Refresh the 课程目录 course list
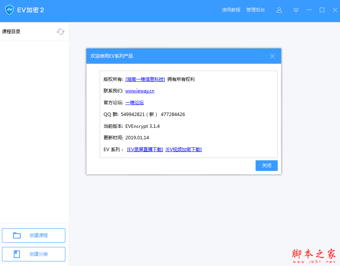 coord(61,32)
